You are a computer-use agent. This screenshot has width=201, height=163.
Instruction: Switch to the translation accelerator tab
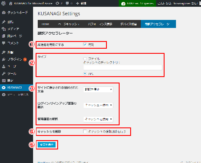click(158, 24)
